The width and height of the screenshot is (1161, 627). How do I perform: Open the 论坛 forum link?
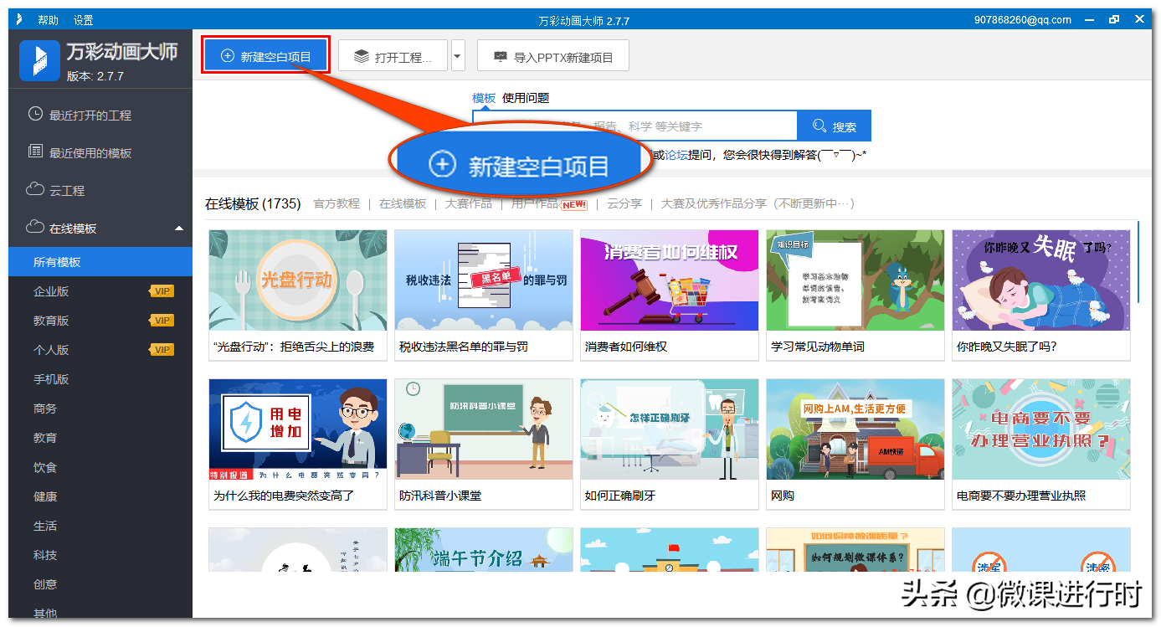click(x=676, y=154)
